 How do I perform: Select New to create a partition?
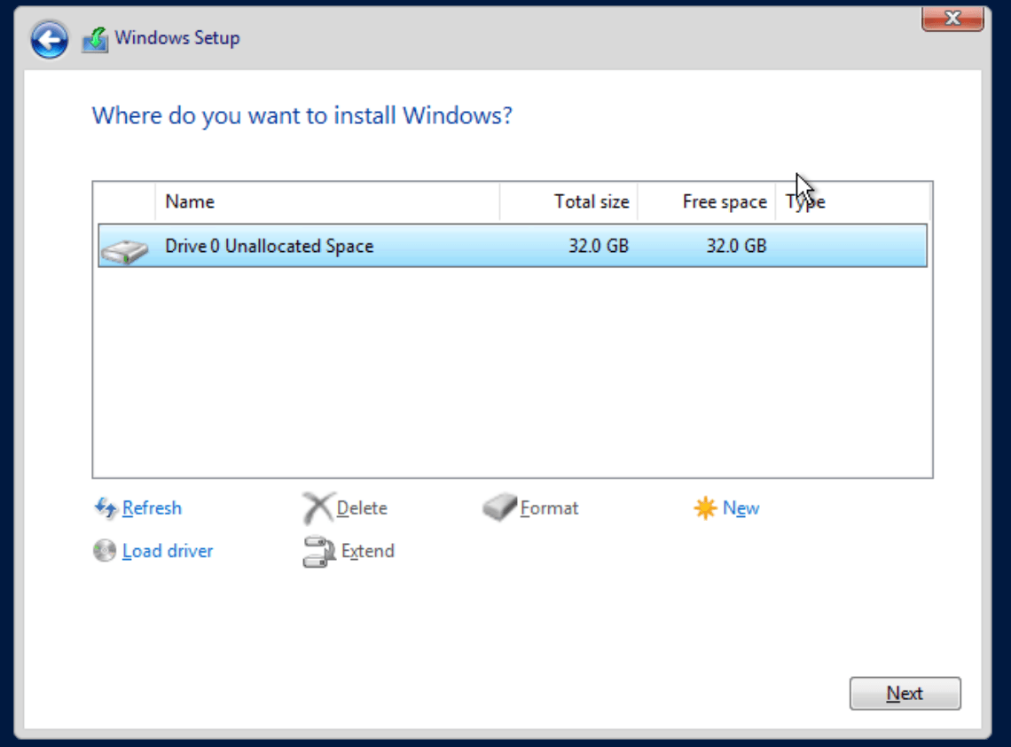pyautogui.click(x=741, y=507)
